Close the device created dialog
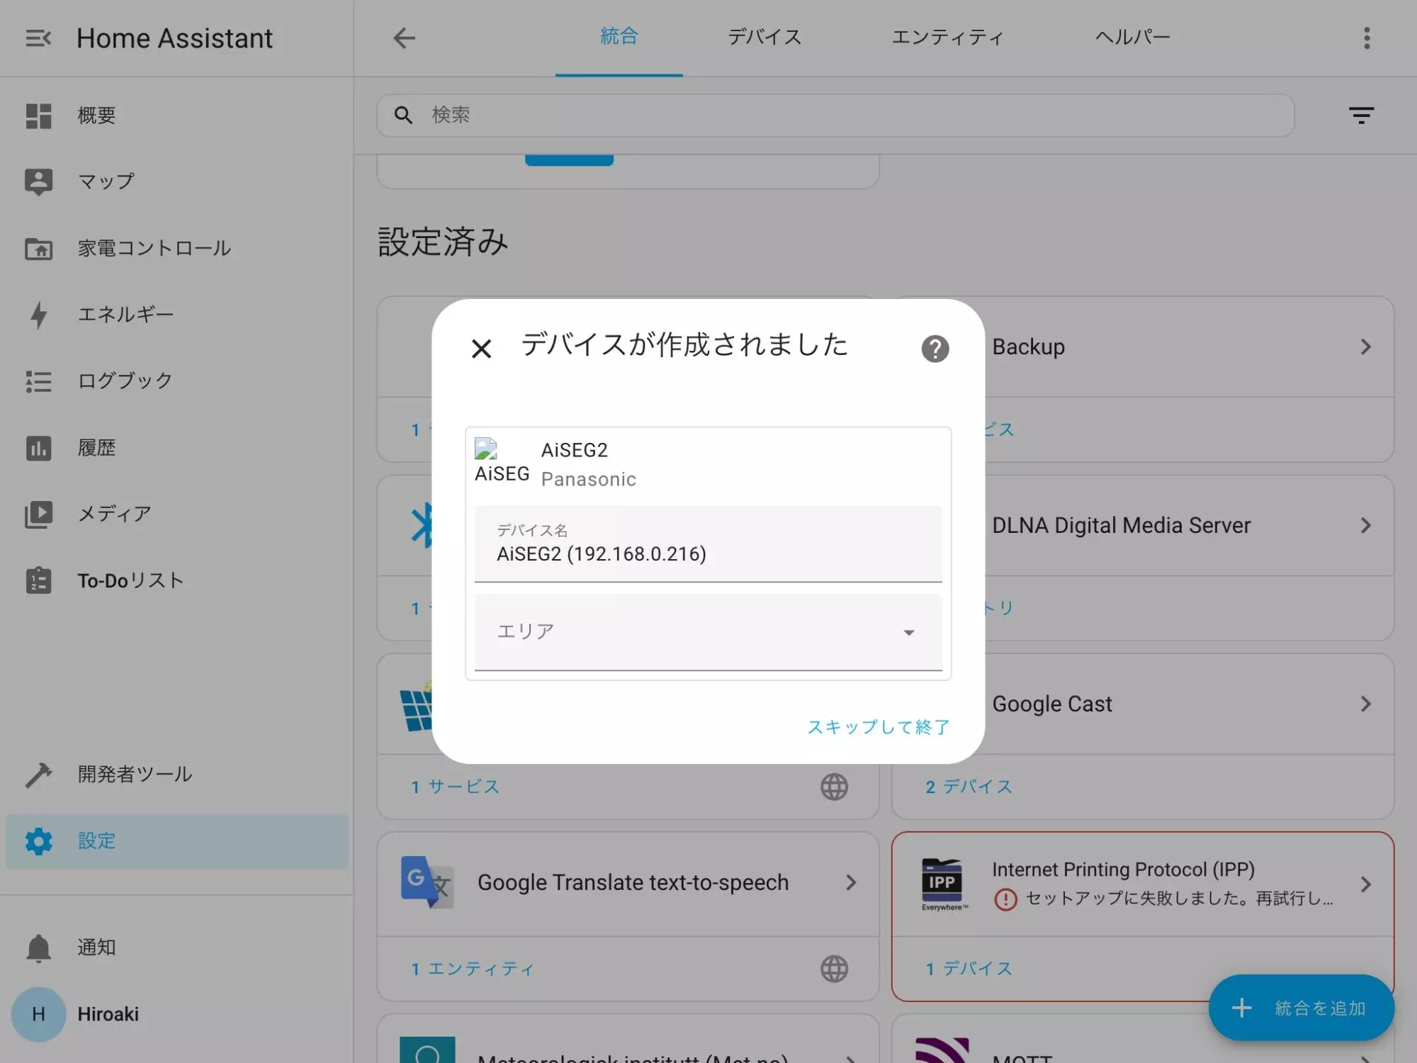 coord(481,349)
